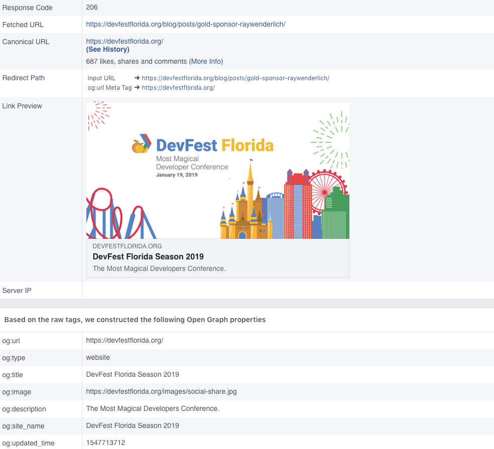Select the og:url value https://devfestflorida.org/
This screenshot has width=494, height=449.
125,340
